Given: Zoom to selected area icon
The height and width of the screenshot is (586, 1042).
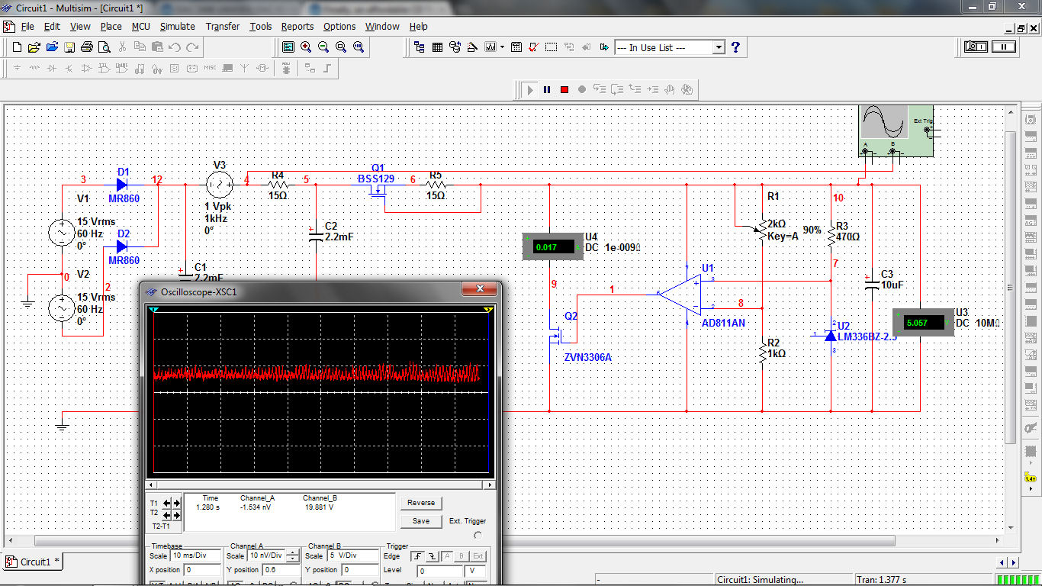Looking at the screenshot, I should pyautogui.click(x=341, y=47).
